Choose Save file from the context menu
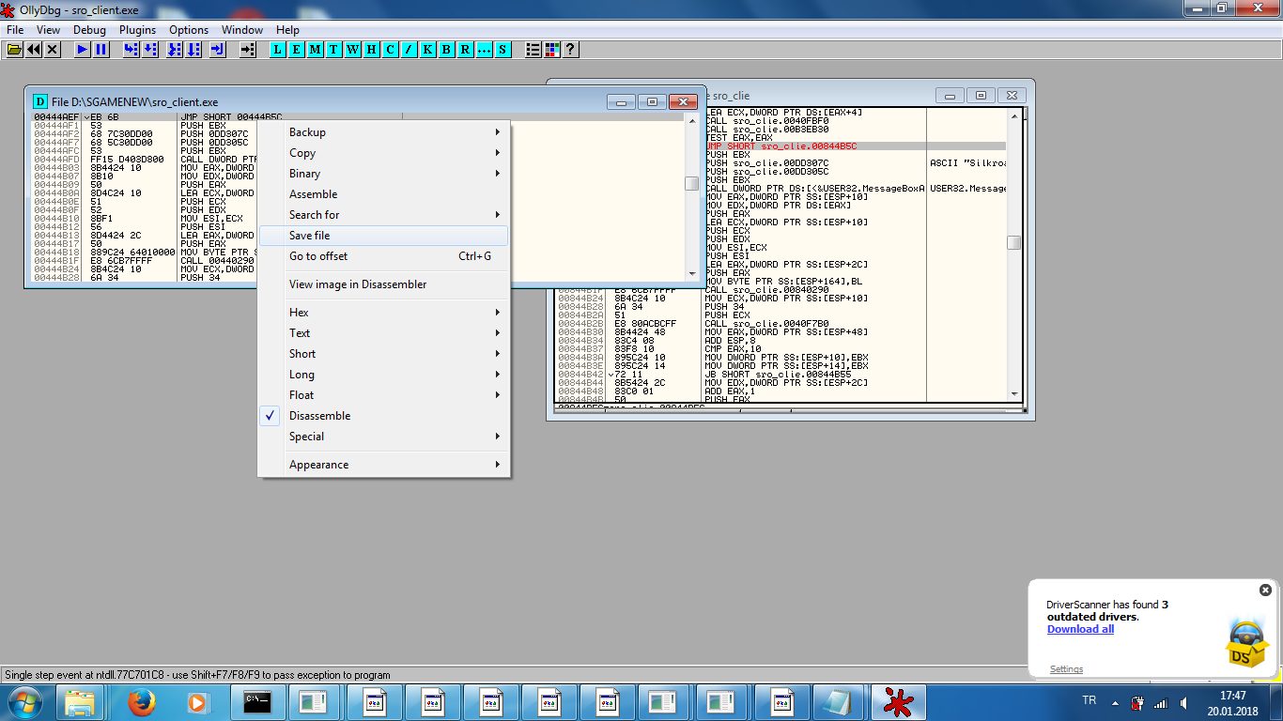 coord(384,236)
